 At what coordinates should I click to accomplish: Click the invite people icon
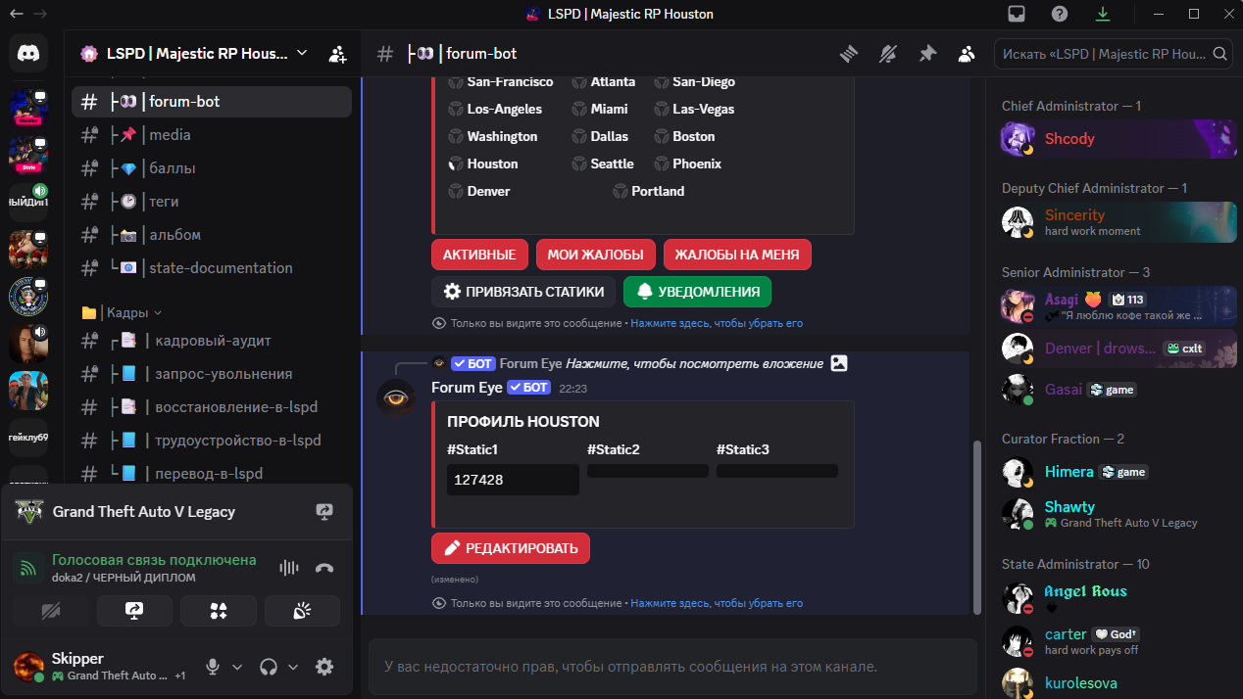[x=337, y=54]
